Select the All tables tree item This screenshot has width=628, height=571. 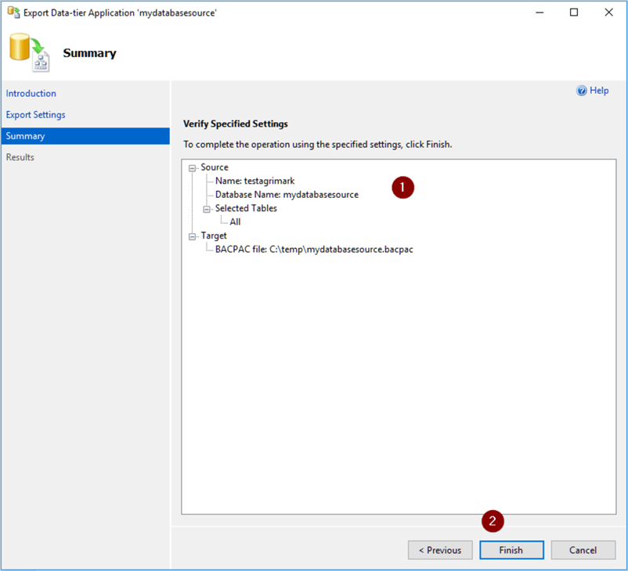point(235,222)
